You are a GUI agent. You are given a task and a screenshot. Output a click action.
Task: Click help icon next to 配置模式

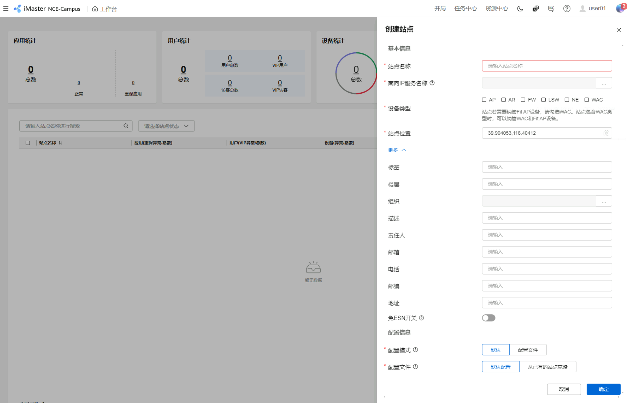tap(415, 350)
